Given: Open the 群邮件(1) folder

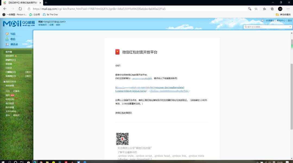Looking at the screenshot, I should click(x=11, y=60).
